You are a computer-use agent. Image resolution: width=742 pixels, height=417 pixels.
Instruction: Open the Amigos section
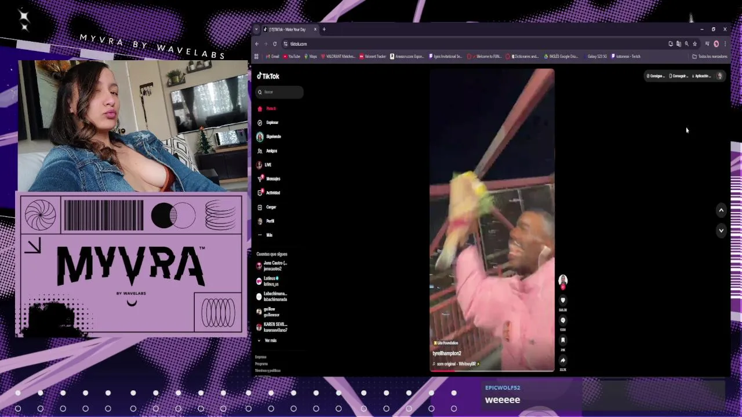point(267,151)
